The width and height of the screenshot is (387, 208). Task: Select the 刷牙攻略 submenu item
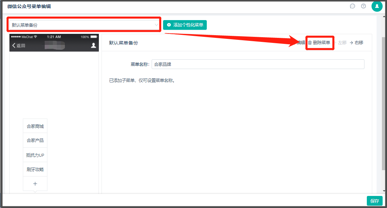click(35, 169)
